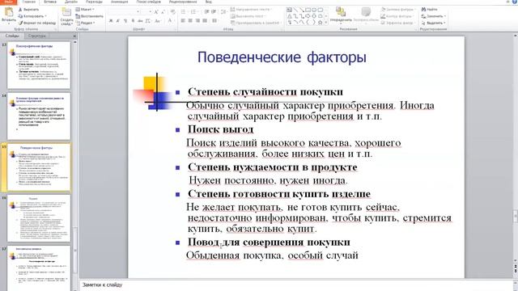Toggle italic formatting

click(118, 21)
